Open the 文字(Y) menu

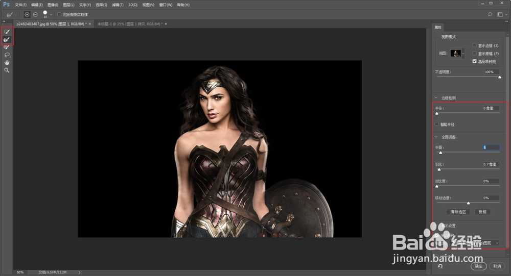click(x=85, y=5)
